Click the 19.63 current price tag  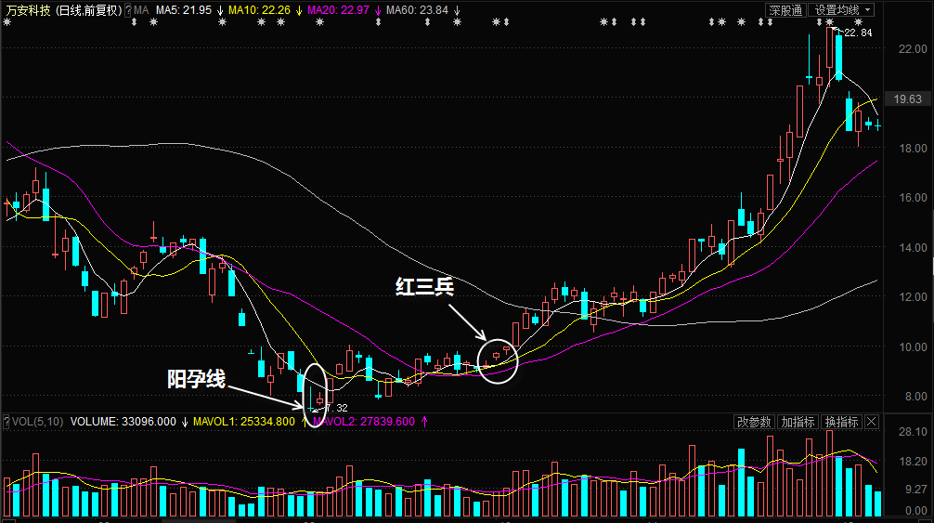click(x=907, y=98)
